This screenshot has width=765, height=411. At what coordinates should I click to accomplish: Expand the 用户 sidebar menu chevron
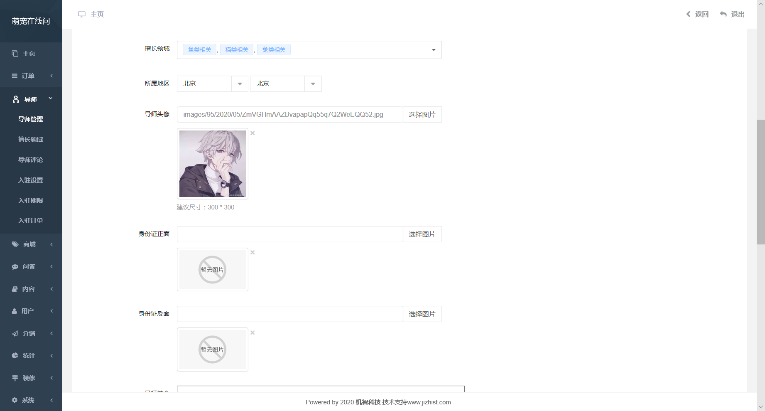[x=51, y=311]
